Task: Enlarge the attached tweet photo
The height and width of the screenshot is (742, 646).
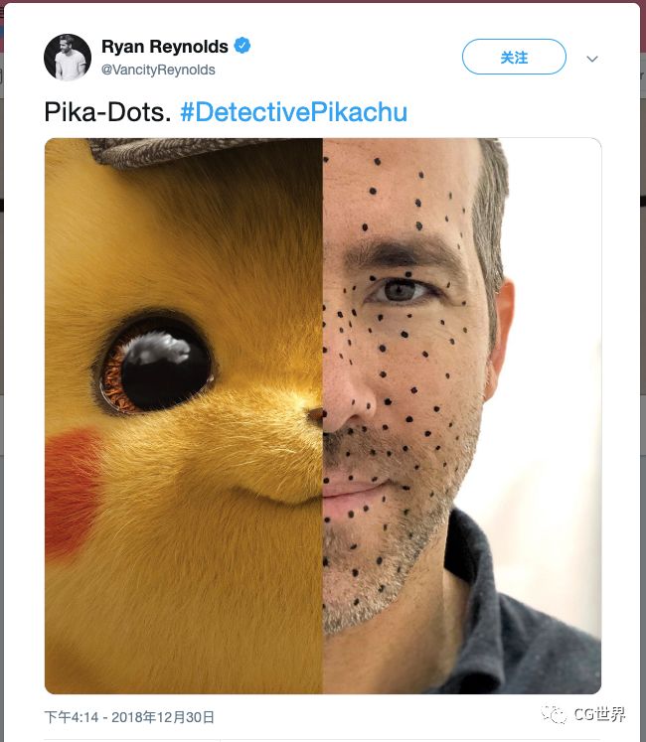Action: point(323,416)
